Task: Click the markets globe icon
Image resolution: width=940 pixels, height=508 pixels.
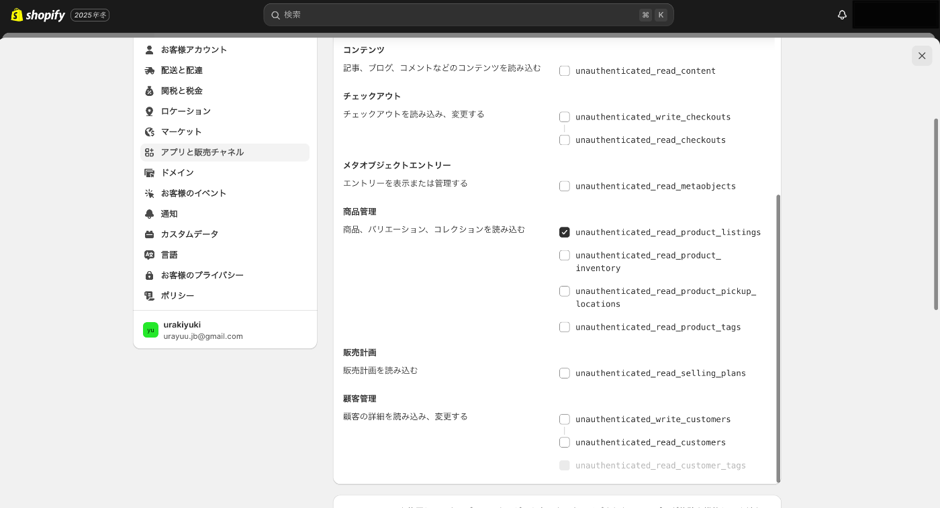Action: 149,132
